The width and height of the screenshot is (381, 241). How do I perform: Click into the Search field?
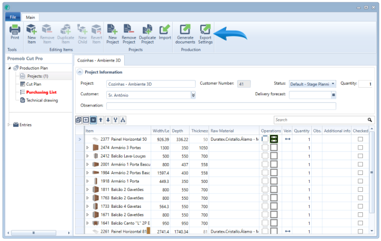point(321,120)
